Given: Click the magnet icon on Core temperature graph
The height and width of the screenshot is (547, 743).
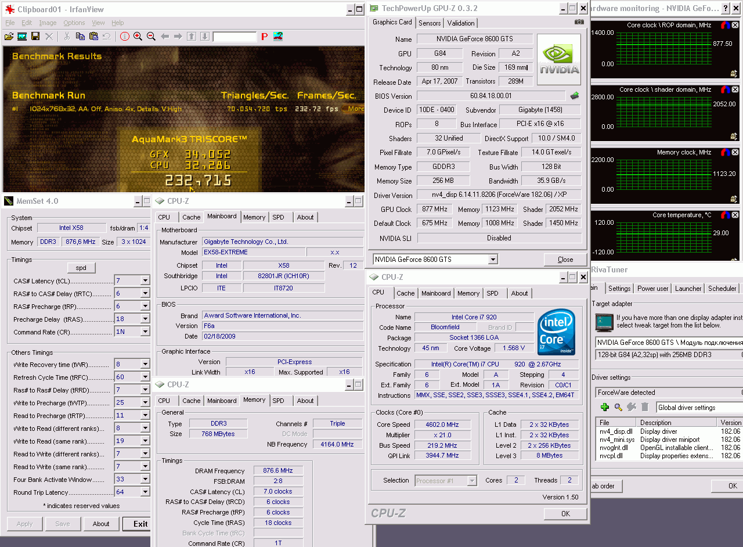Looking at the screenshot, I should click(x=726, y=215).
